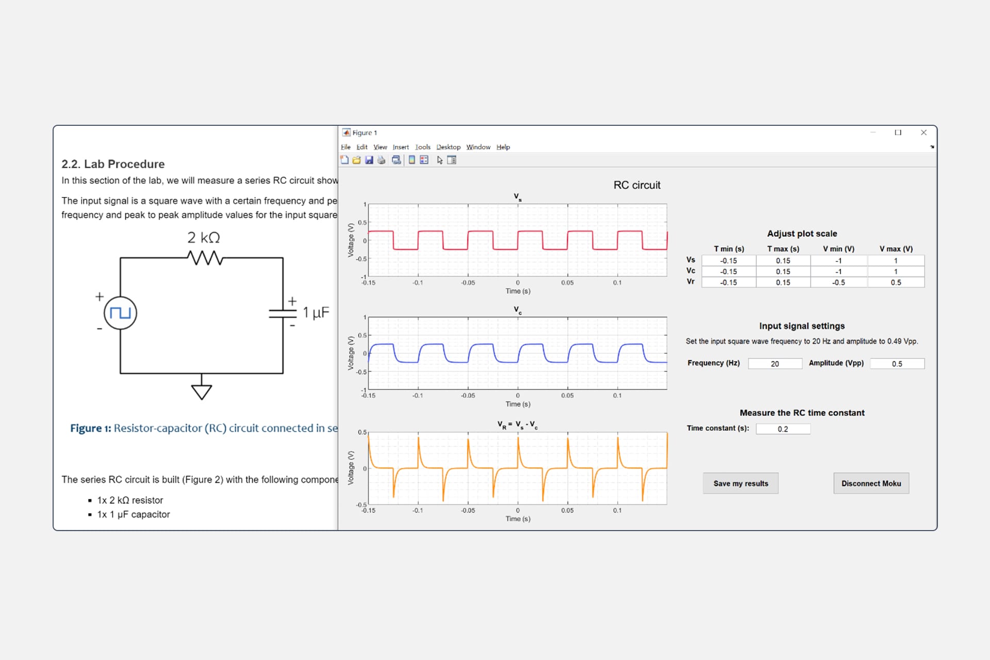Select the Time constant value box
This screenshot has height=660, width=990.
pyautogui.click(x=783, y=428)
